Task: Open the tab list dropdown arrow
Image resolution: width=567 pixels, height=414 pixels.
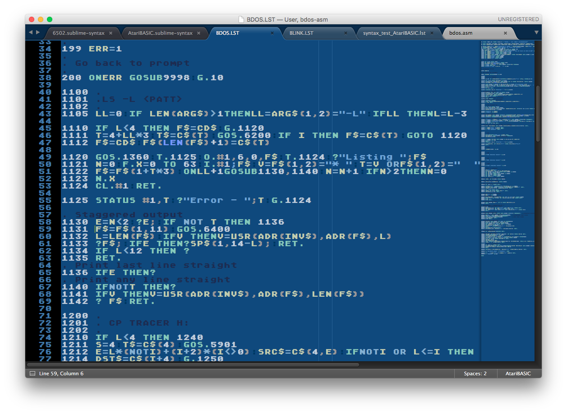Action: pyautogui.click(x=536, y=32)
